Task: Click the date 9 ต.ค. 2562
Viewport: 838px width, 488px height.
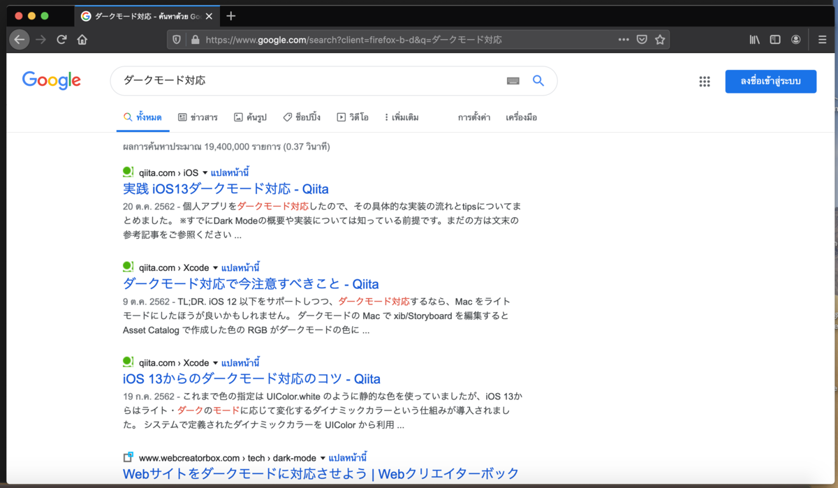Action: [145, 302]
